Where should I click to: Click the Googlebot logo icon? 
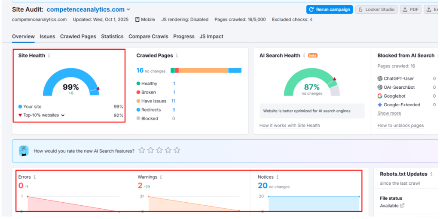380,96
